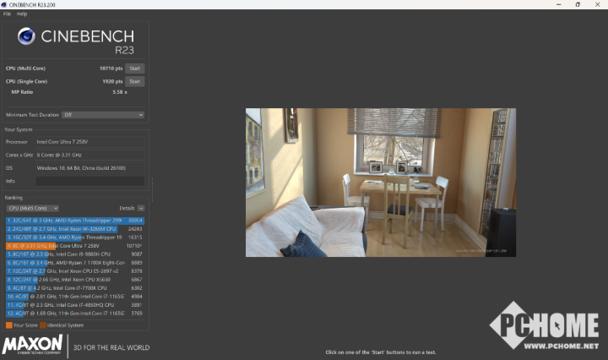This screenshot has height=360, width=608.
Task: Click the Cinebench sphere logo icon
Action: (26, 36)
